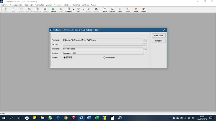Open the Guía toolbar icon

tap(79, 10)
